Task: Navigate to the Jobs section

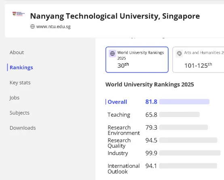Action: click(x=15, y=98)
